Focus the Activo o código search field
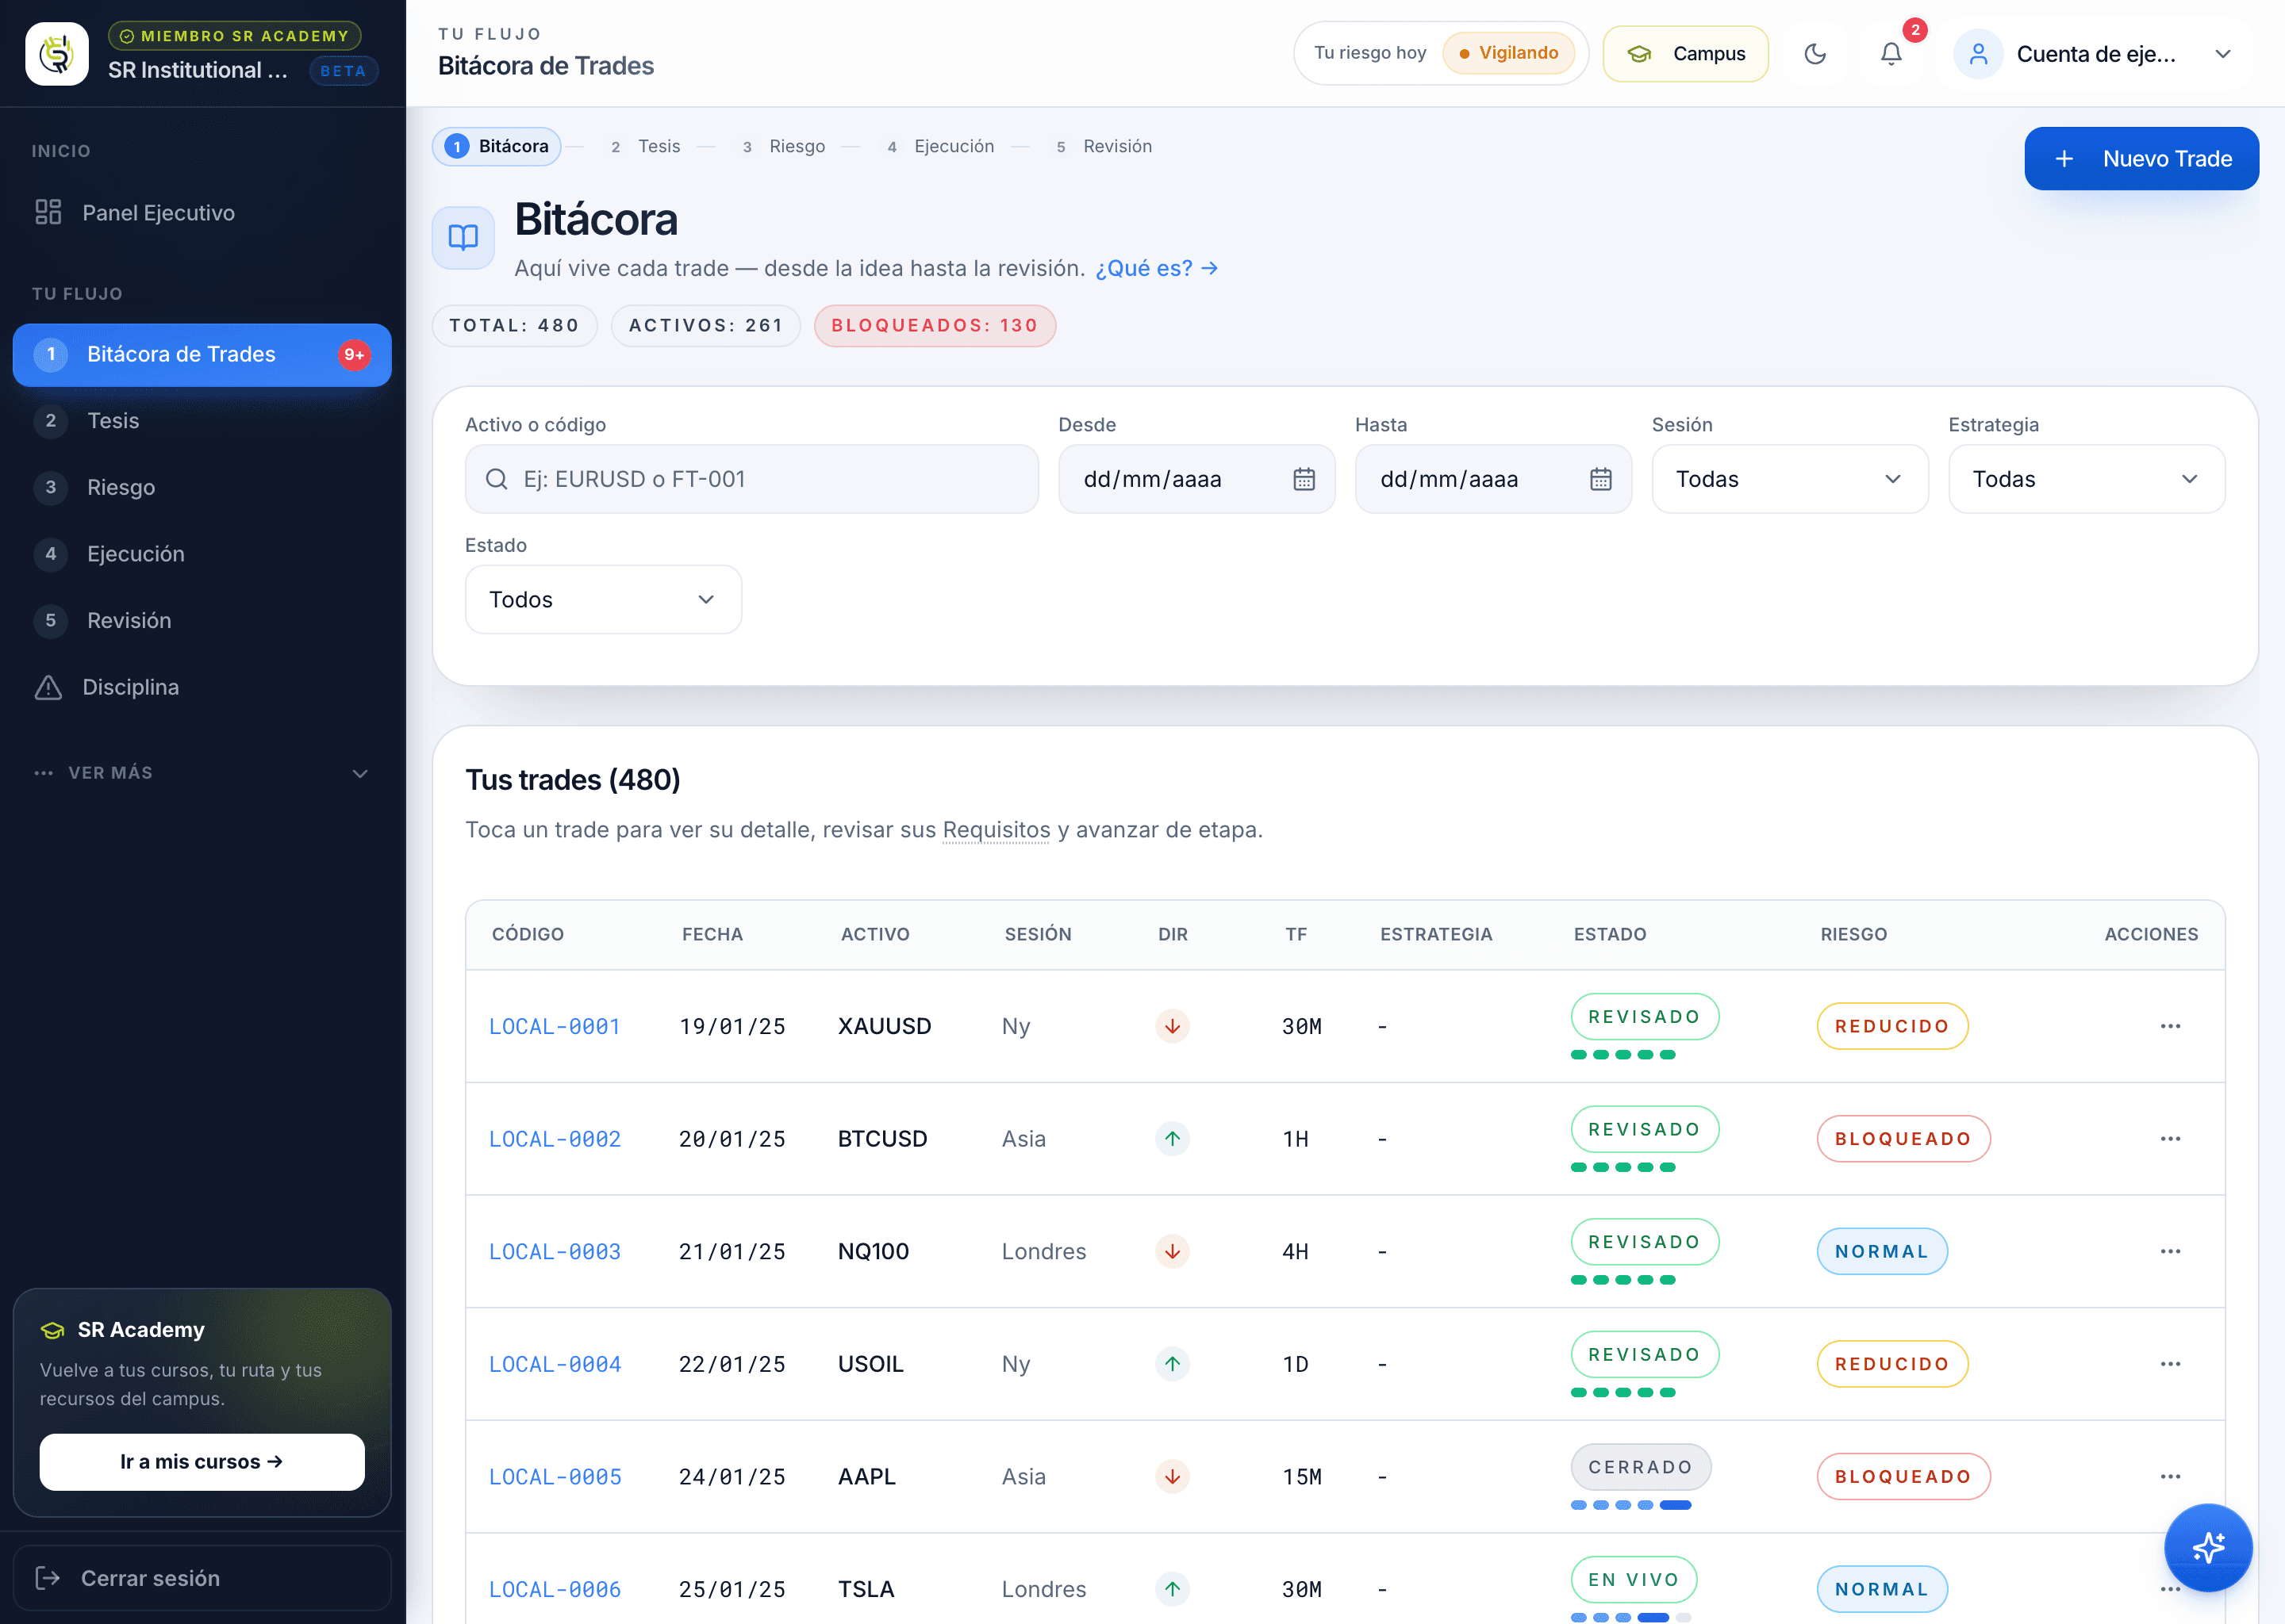This screenshot has height=1624, width=2285. pyautogui.click(x=751, y=479)
